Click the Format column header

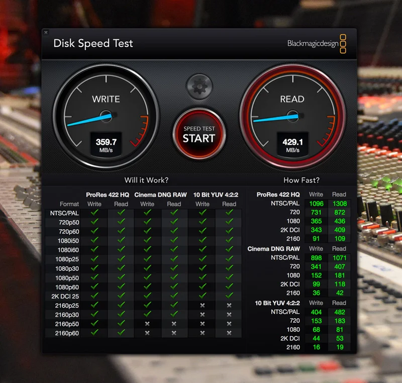point(69,204)
